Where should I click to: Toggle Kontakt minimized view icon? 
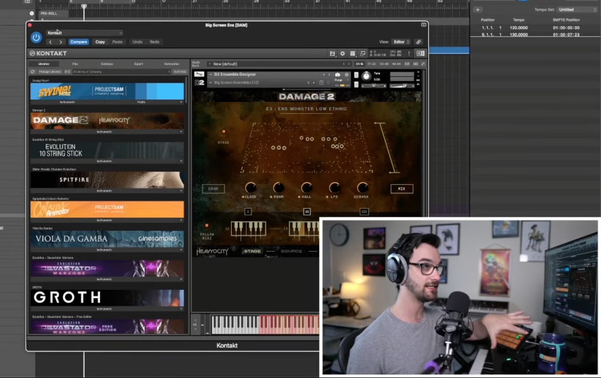click(x=363, y=53)
